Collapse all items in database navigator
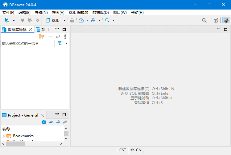231x155 pixels. click(51, 37)
